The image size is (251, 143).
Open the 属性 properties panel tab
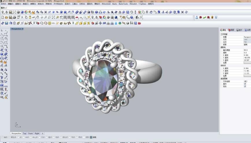tap(223, 30)
